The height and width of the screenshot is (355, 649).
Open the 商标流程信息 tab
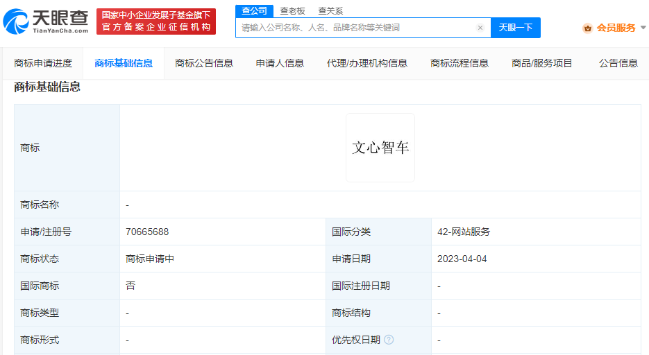[x=459, y=63]
